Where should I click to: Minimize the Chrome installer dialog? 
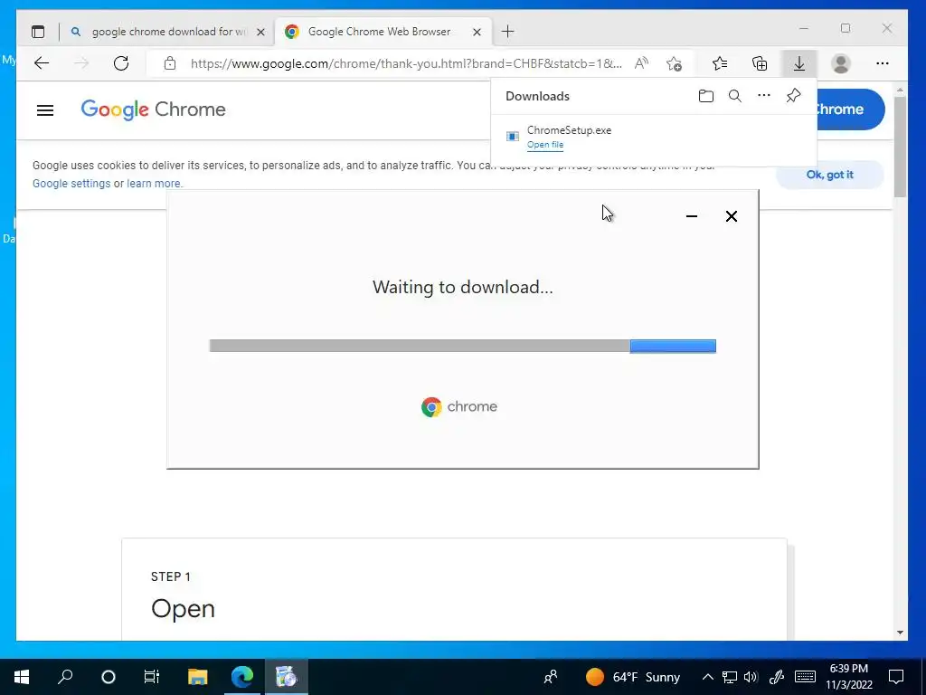tap(692, 216)
